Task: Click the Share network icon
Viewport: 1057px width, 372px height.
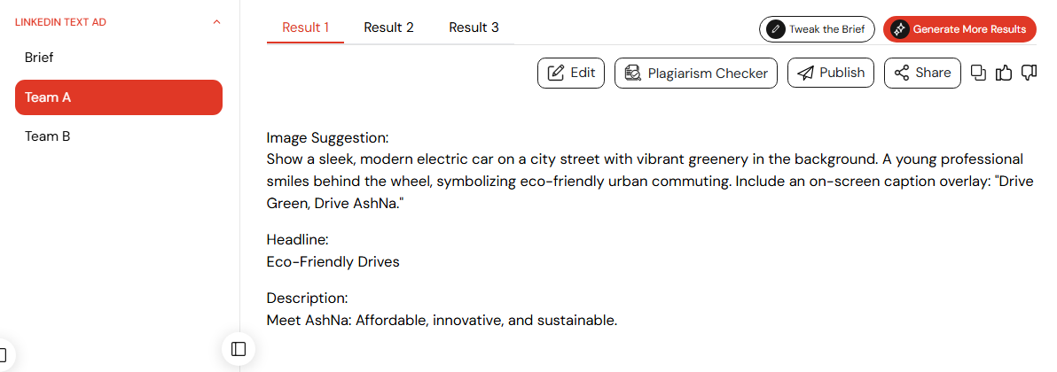Action: pos(902,73)
